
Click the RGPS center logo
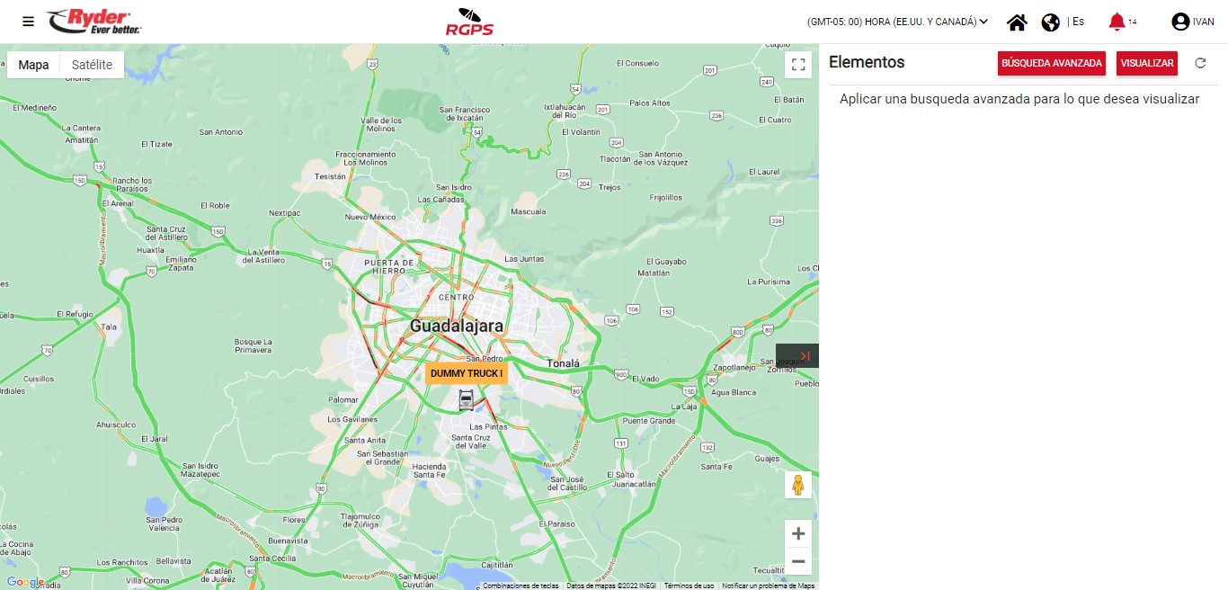coord(469,22)
